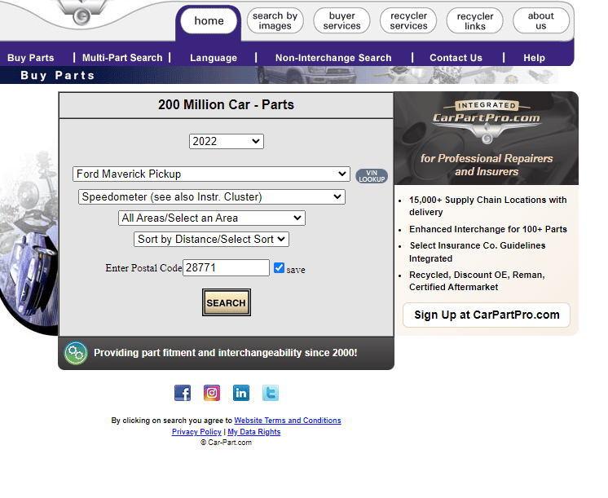Open the Help menu item
The width and height of the screenshot is (608, 498).
pyautogui.click(x=535, y=58)
